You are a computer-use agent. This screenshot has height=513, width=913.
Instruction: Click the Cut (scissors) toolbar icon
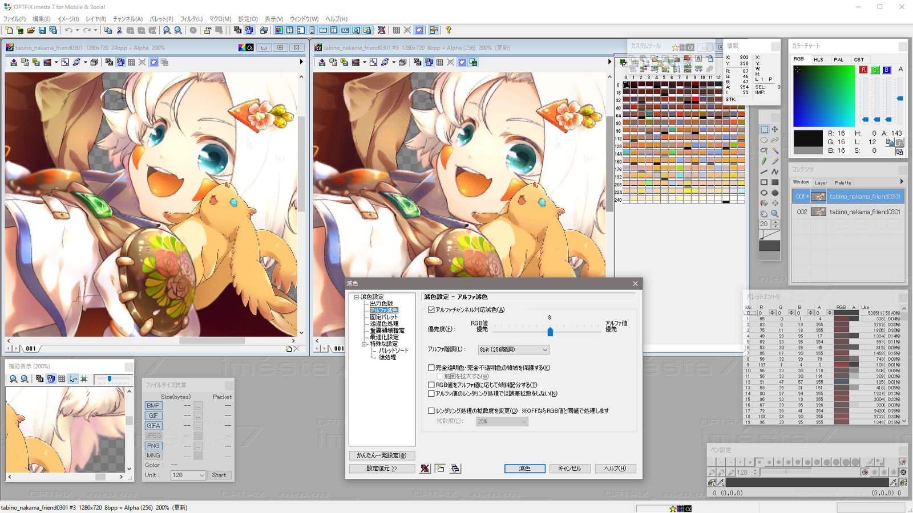click(119, 30)
